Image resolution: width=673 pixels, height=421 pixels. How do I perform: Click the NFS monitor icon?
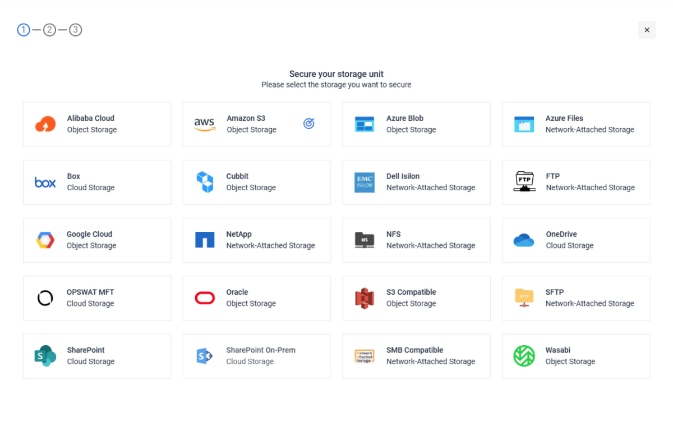tap(365, 240)
